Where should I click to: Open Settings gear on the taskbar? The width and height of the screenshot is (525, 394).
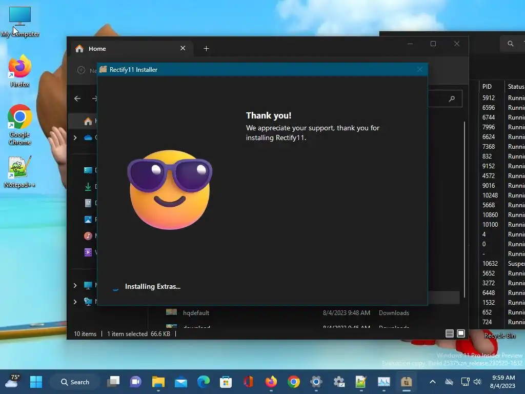coord(316,382)
